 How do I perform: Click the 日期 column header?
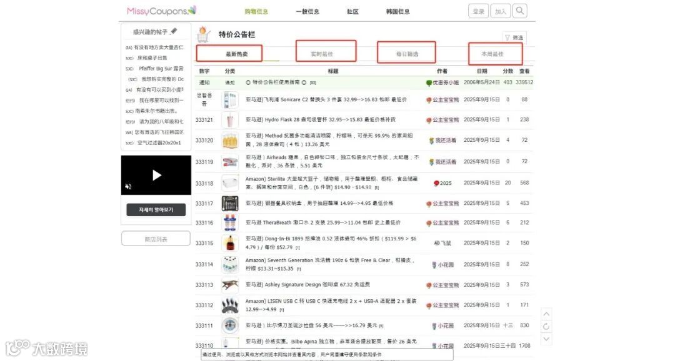[x=482, y=71]
